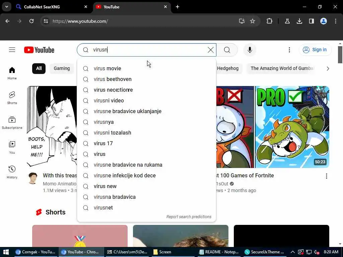The width and height of the screenshot is (343, 257).
Task: Choose suggestion 'virusnet'
Action: 147,207
